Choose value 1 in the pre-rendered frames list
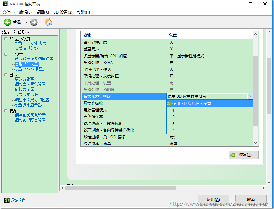The width and height of the screenshot is (274, 209). click(x=173, y=110)
